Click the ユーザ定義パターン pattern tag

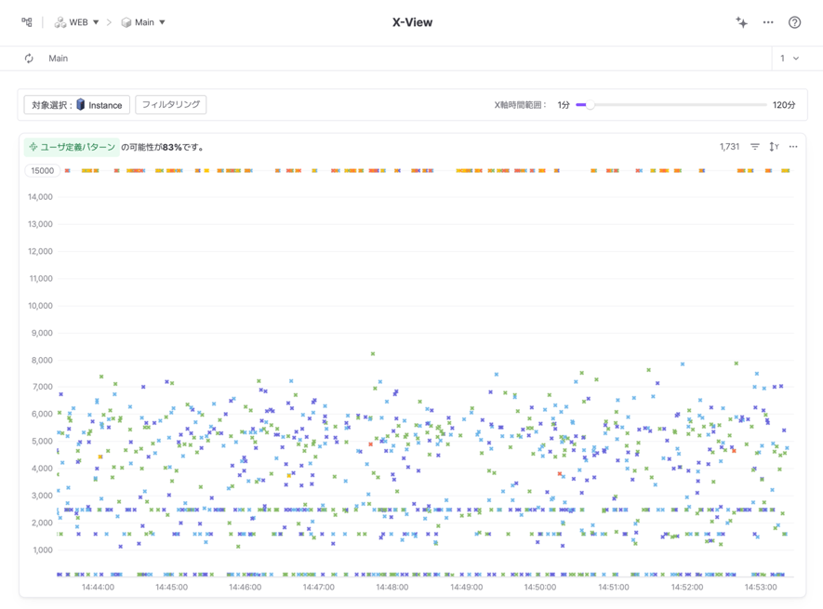point(73,147)
